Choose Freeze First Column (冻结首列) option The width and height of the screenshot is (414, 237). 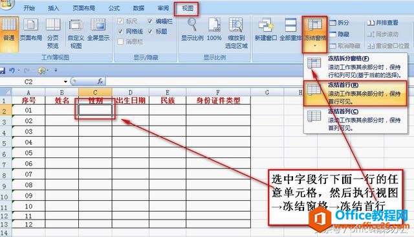[355, 120]
